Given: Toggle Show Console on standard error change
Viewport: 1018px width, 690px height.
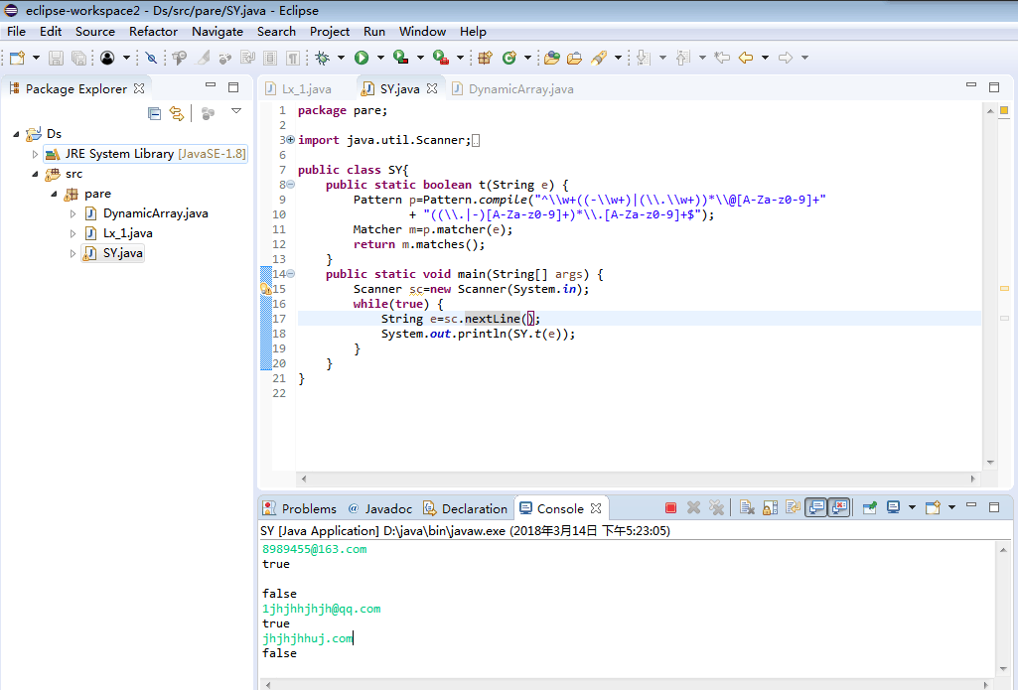Looking at the screenshot, I should point(839,507).
